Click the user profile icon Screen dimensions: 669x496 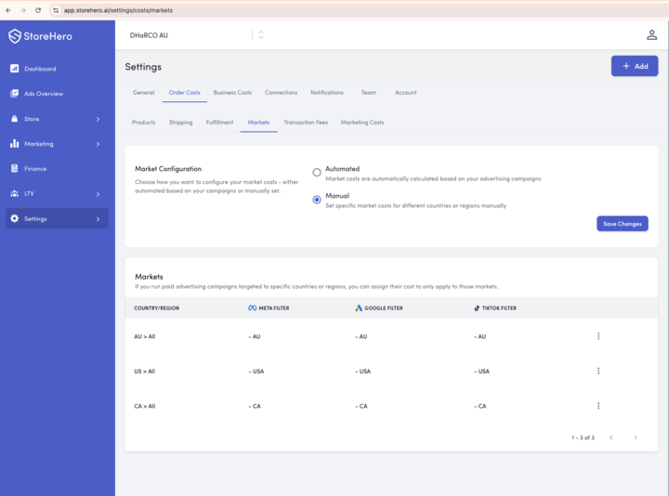(651, 35)
